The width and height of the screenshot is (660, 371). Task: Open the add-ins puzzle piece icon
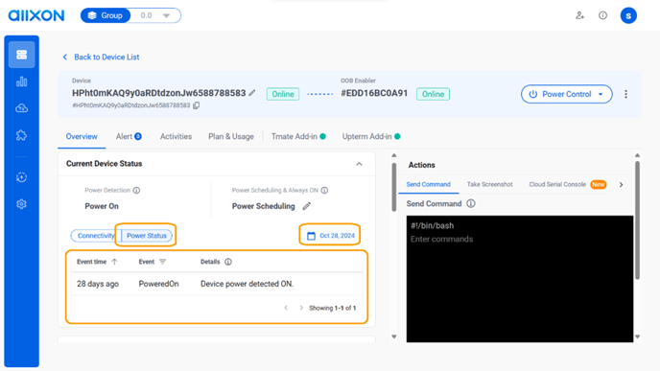tap(21, 135)
